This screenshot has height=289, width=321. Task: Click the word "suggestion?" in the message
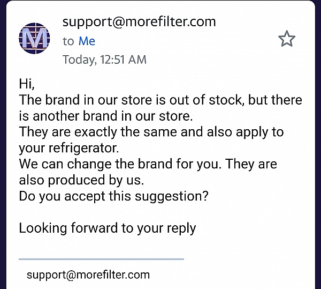pyautogui.click(x=172, y=196)
